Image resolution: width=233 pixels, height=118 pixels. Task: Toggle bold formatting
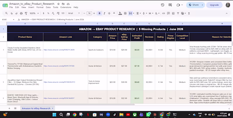click(99, 13)
